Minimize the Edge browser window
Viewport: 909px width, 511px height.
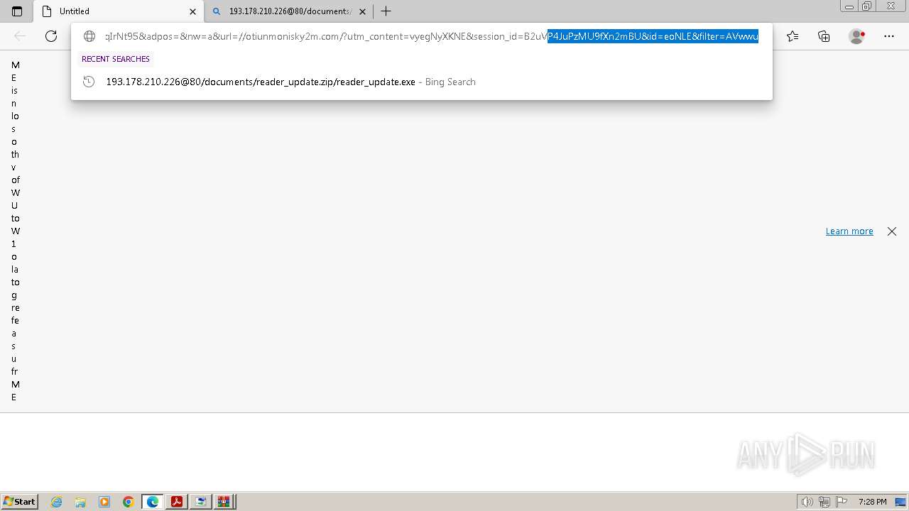[x=849, y=6]
